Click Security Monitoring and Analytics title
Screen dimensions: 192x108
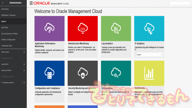coord(82,88)
